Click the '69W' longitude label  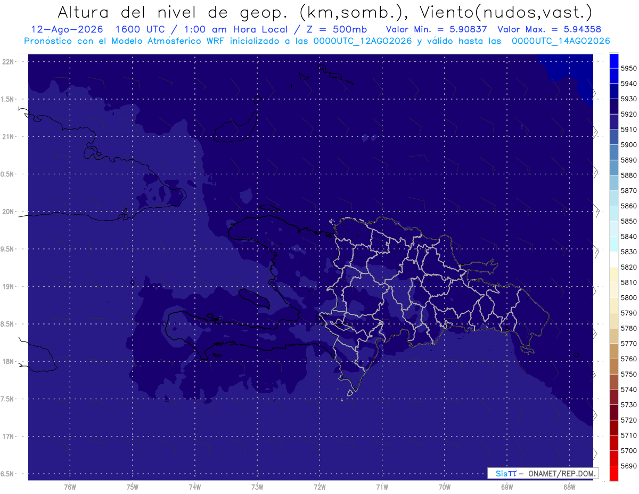pyautogui.click(x=507, y=487)
